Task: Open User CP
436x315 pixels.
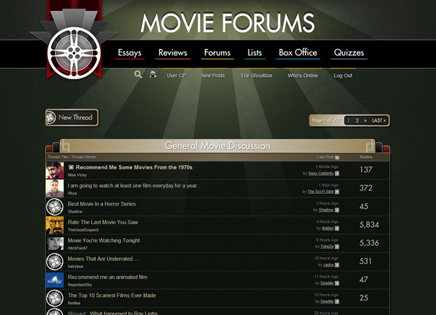Action: pyautogui.click(x=177, y=76)
